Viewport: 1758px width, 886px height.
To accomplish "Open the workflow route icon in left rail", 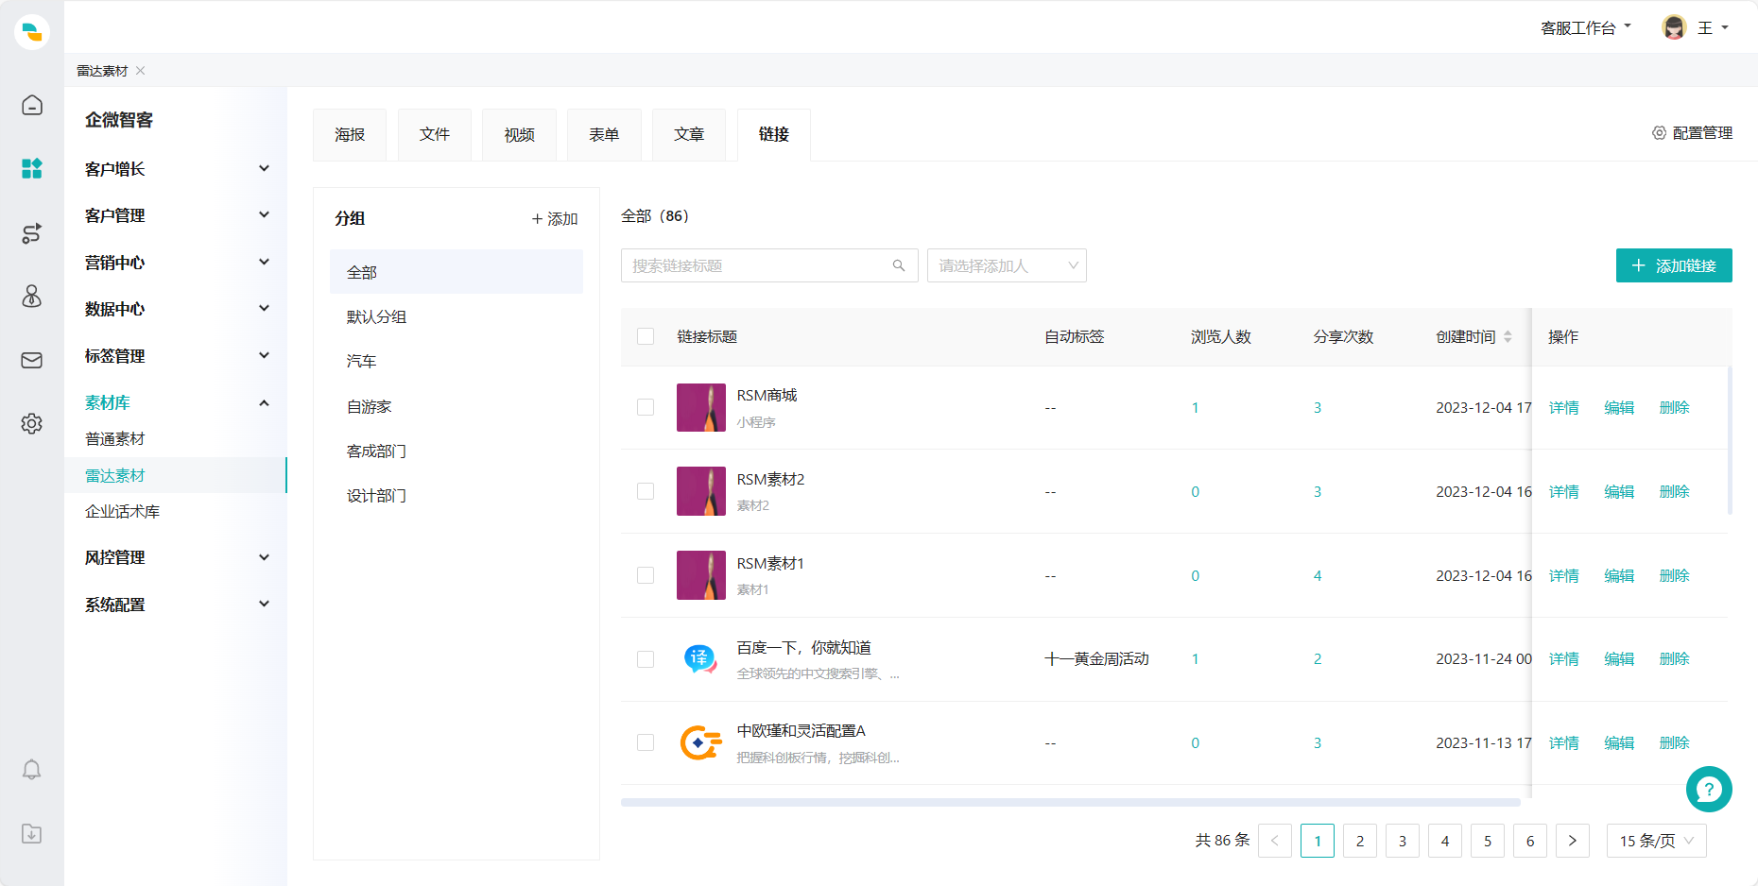I will (32, 233).
